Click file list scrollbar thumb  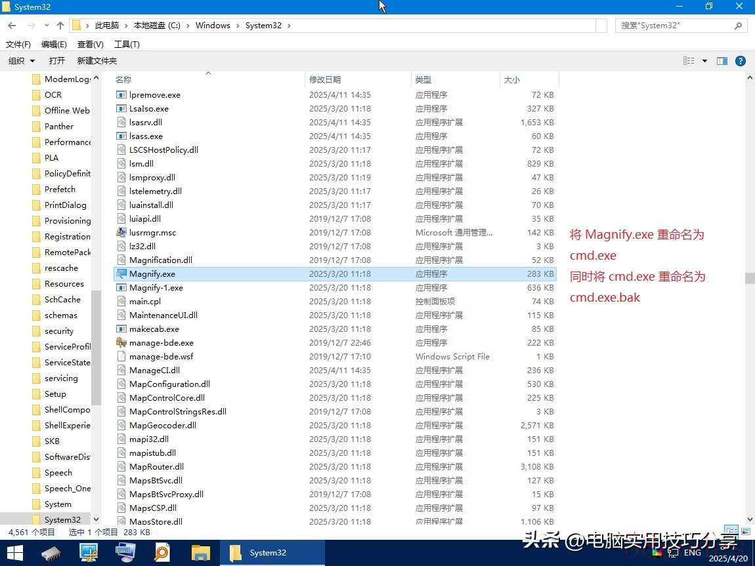tap(750, 279)
